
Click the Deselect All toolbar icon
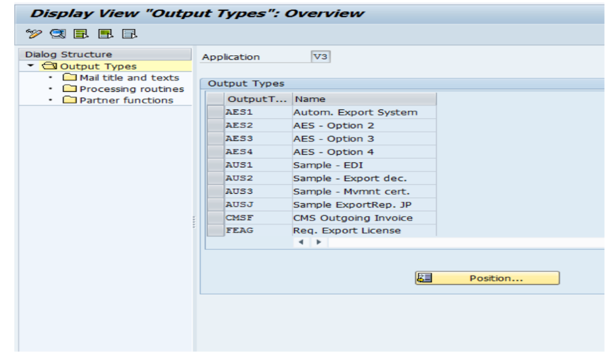tap(129, 34)
